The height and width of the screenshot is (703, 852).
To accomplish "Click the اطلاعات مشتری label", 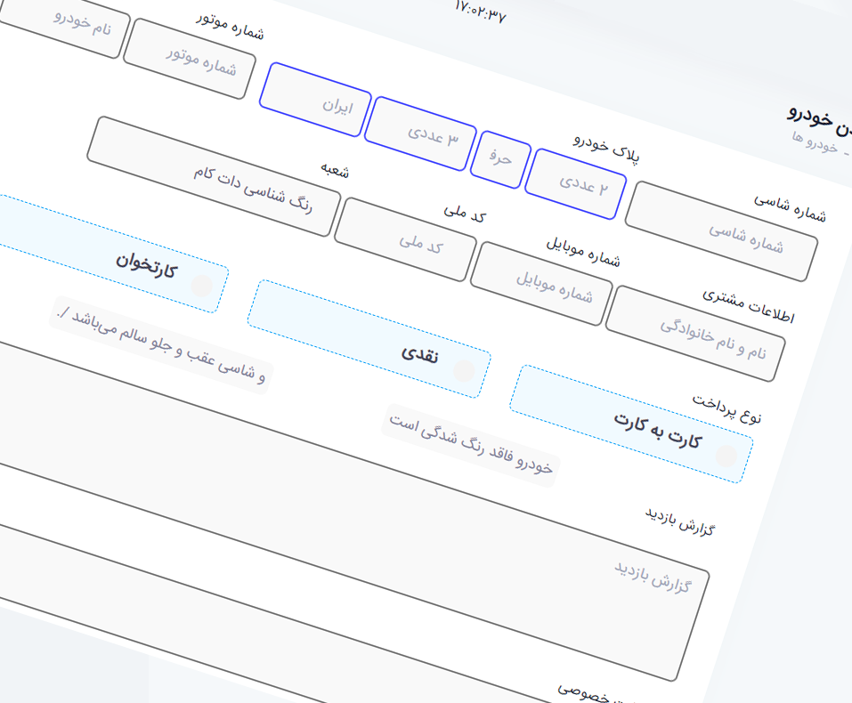I will point(749,306).
